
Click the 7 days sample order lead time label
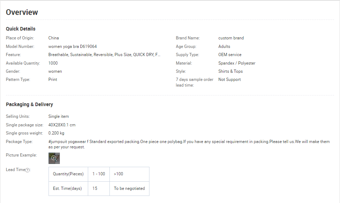(x=194, y=82)
